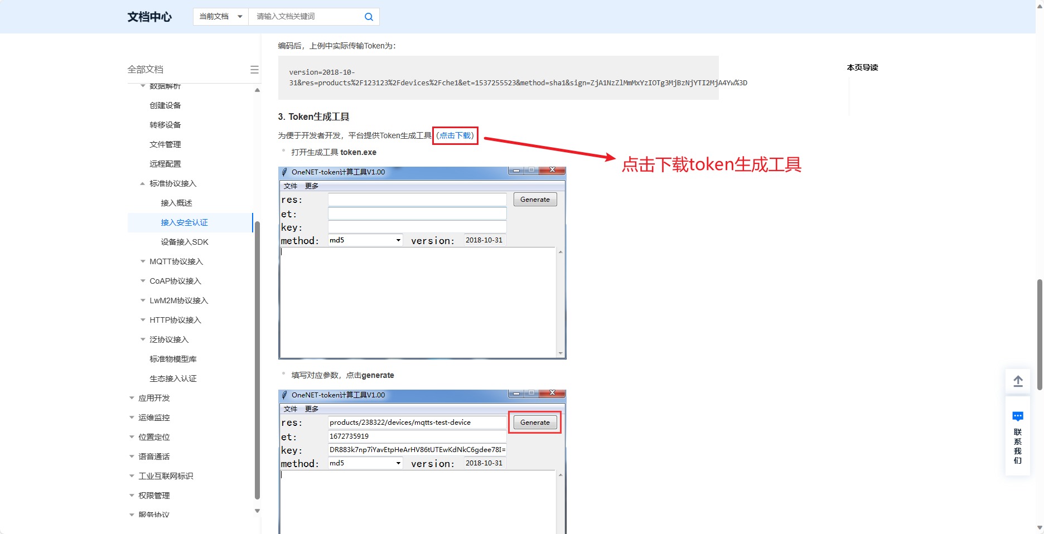This screenshot has height=534, width=1044.
Task: Click sidebar scrollbar down arrow
Action: [257, 511]
